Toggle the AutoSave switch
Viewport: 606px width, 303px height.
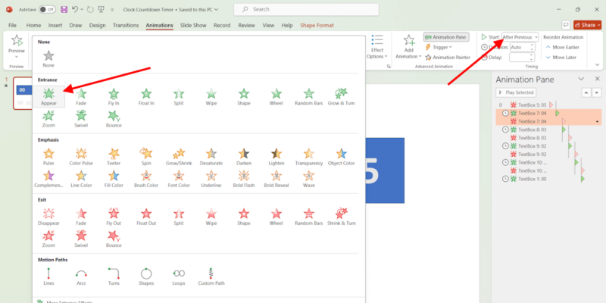tap(47, 9)
